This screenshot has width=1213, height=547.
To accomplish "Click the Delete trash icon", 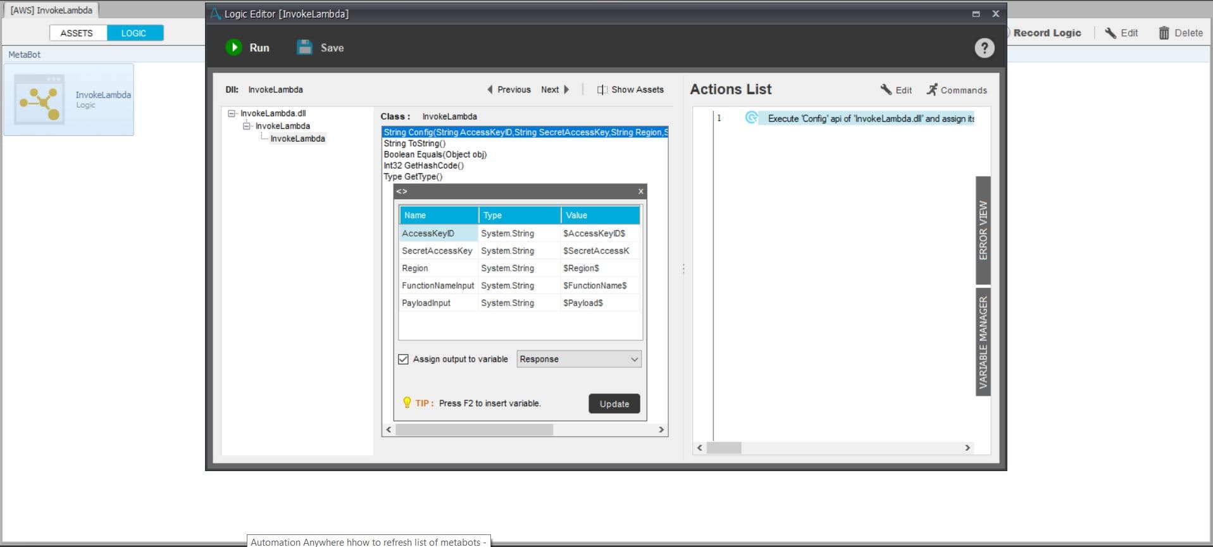I will 1164,33.
